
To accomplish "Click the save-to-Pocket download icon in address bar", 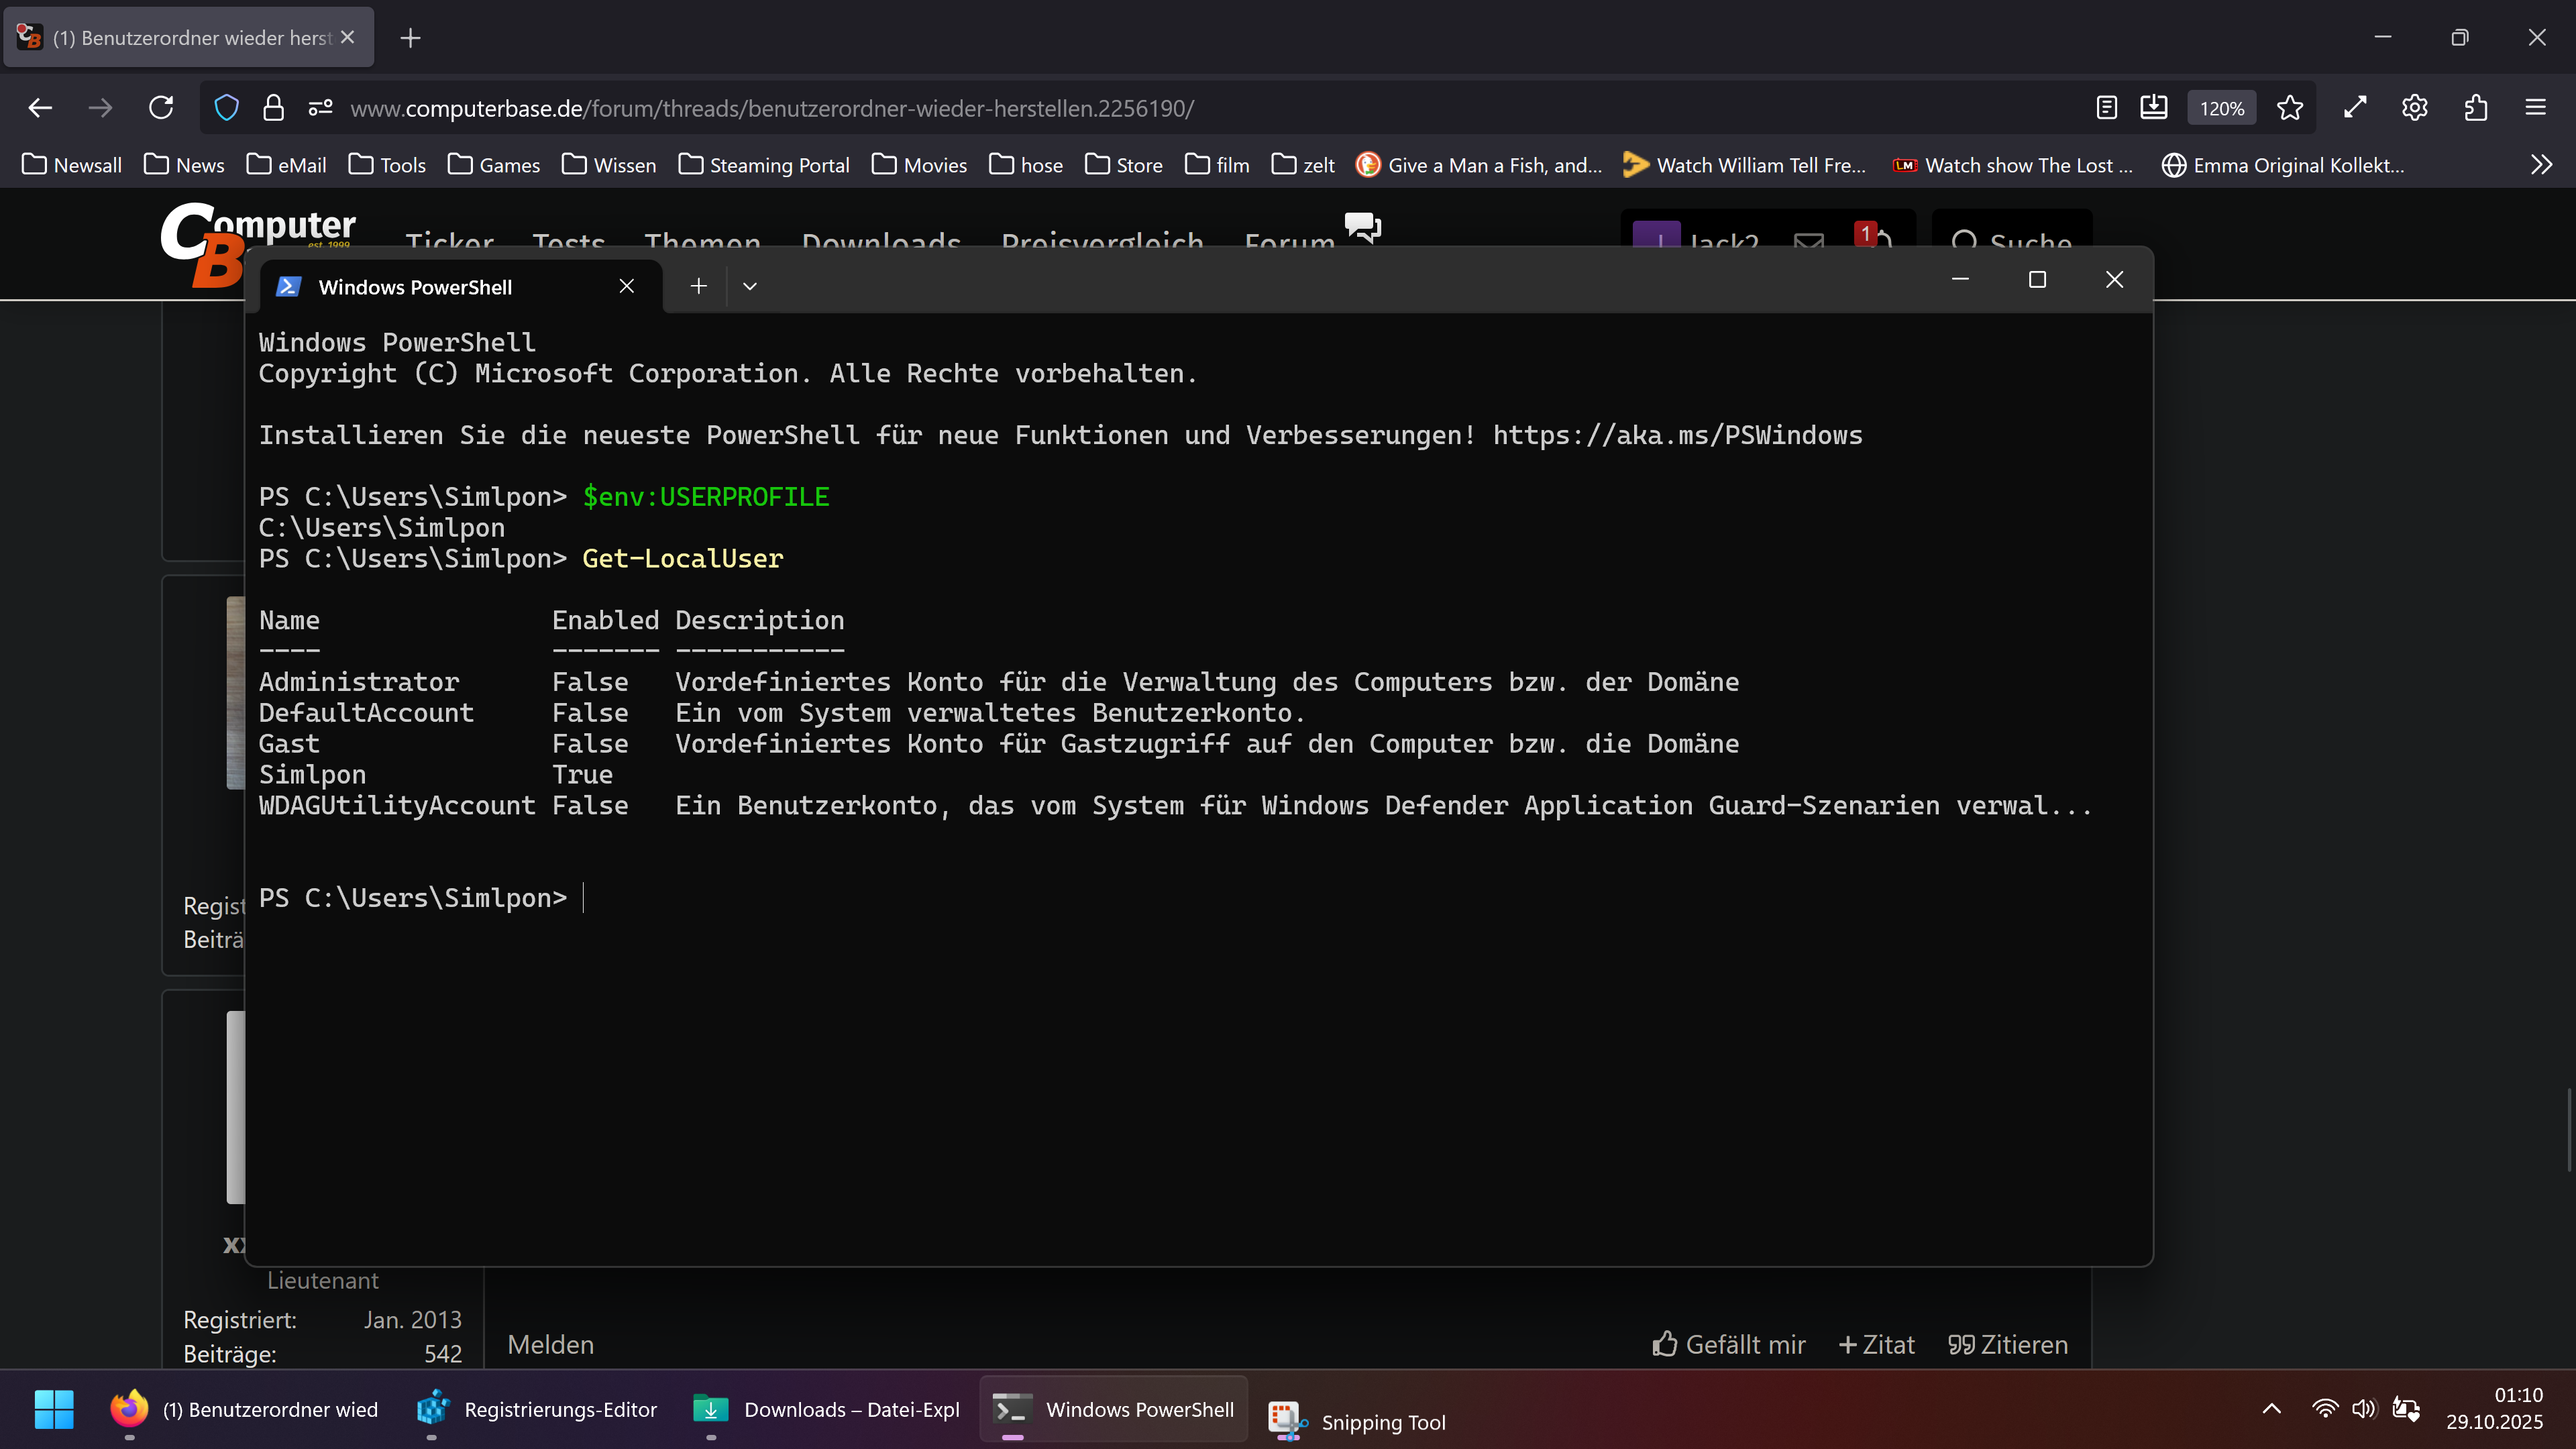I will coord(2153,108).
